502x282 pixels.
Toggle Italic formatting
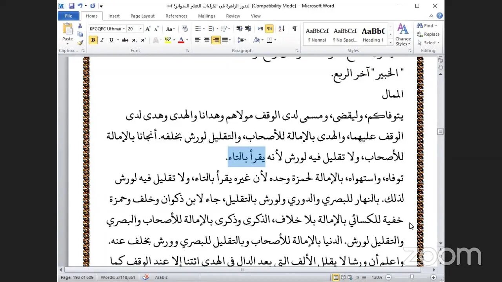[102, 40]
